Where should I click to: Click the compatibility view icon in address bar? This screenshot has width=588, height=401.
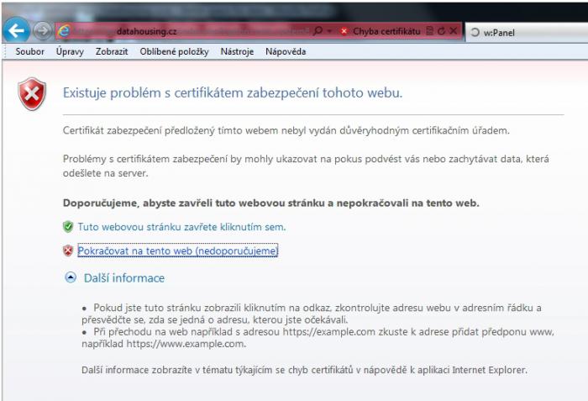tap(430, 31)
